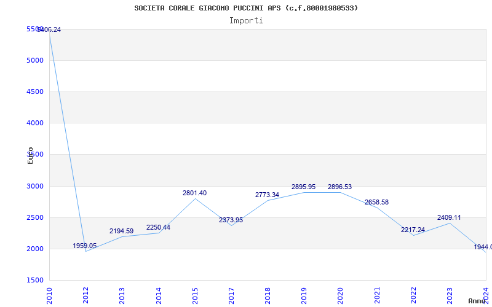Select the 2194.59 data label
The width and height of the screenshot is (492, 307).
[121, 231]
